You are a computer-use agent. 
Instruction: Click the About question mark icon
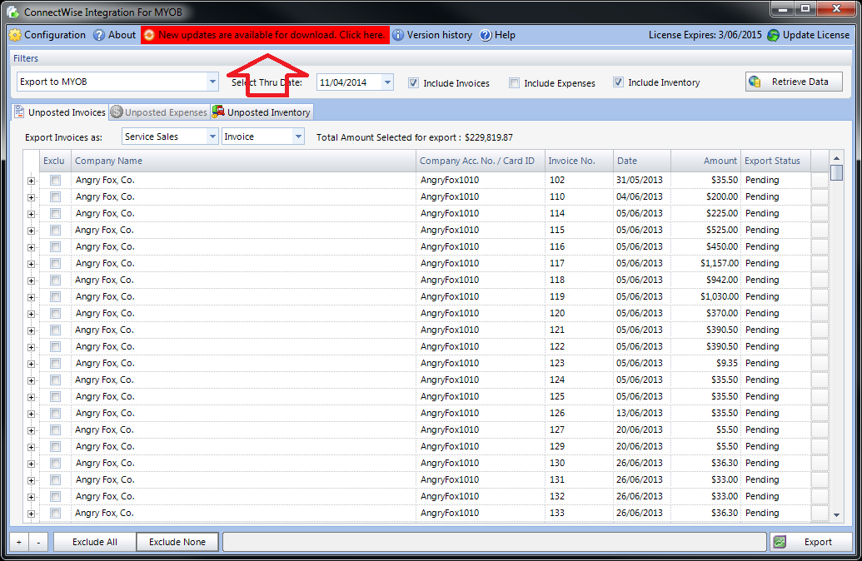pos(99,35)
